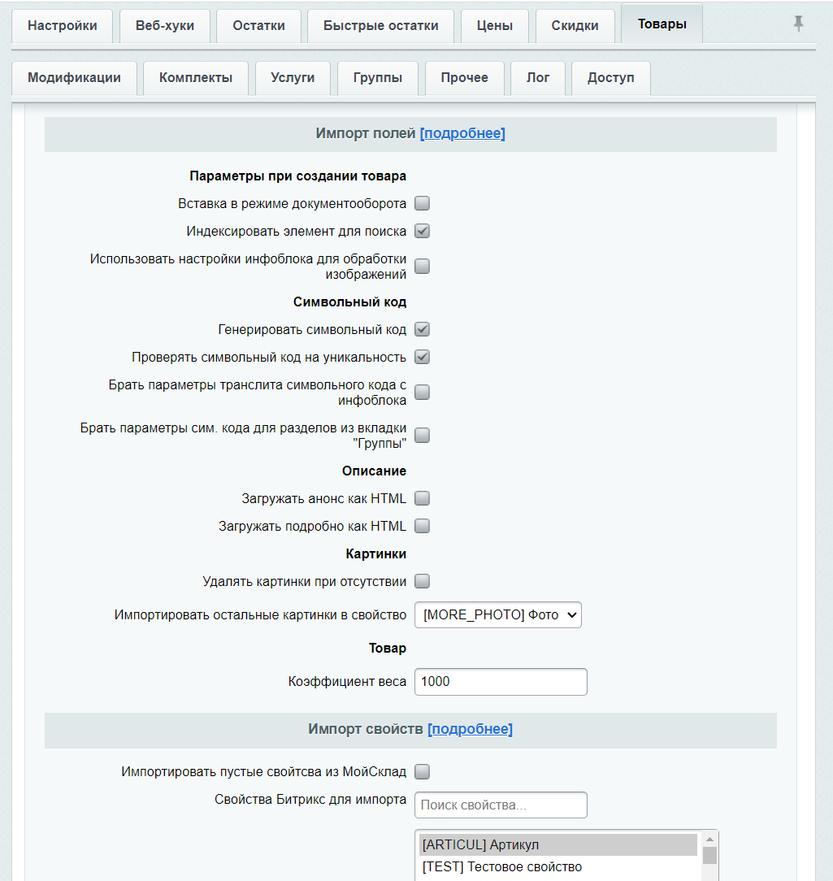Viewport: 833px width, 881px height.
Task: Open the MORE_PHOTO property dropdown
Action: pos(497,615)
